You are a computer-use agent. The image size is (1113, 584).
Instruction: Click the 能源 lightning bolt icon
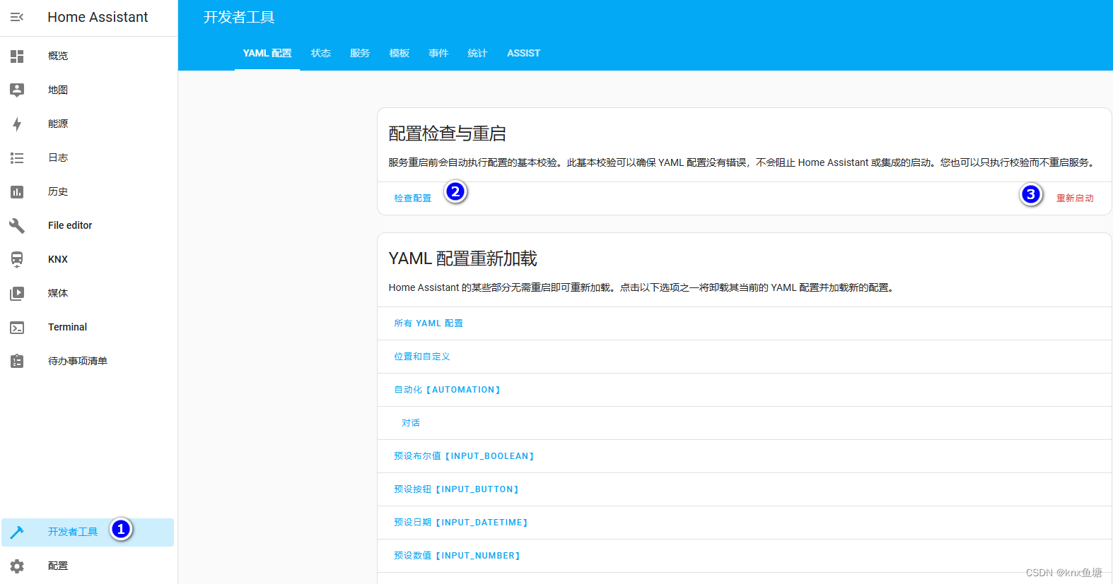pos(17,124)
